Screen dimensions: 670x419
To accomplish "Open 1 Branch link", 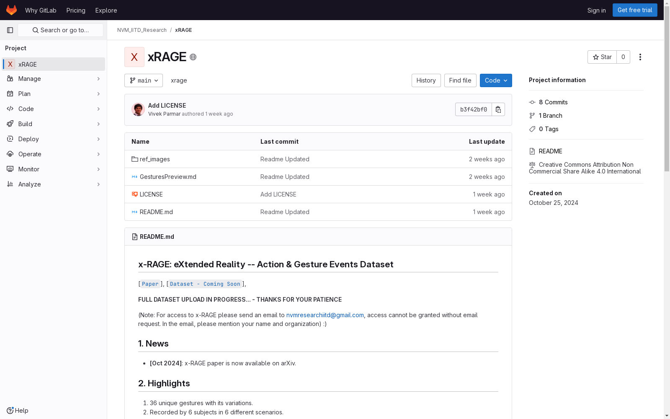I will click(x=551, y=116).
